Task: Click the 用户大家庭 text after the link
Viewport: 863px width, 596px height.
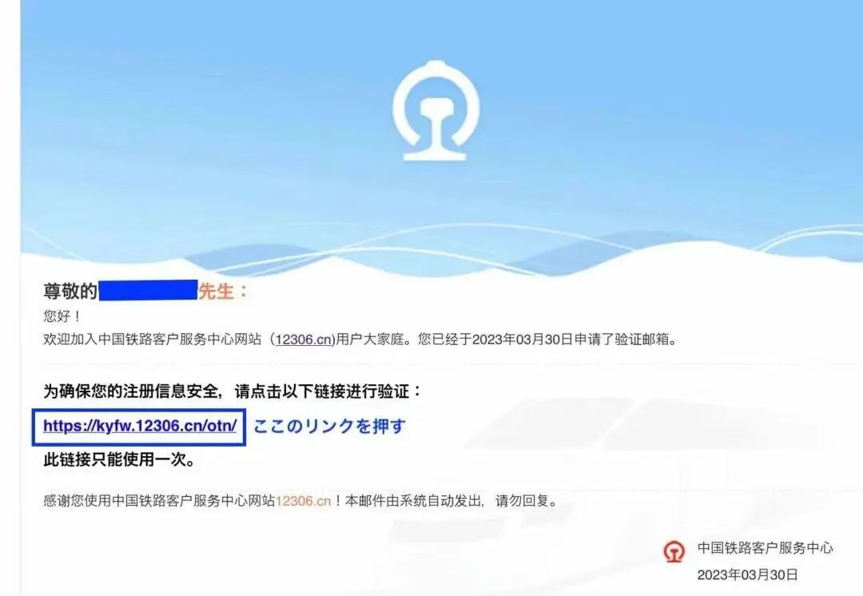Action: point(370,339)
